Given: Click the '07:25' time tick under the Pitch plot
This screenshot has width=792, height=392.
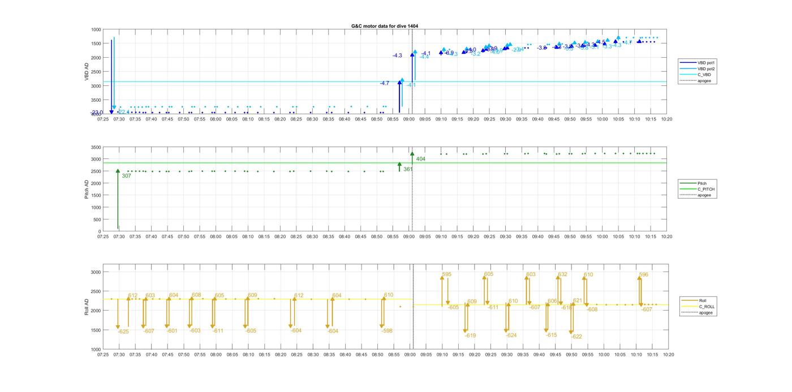Looking at the screenshot, I should [x=103, y=237].
